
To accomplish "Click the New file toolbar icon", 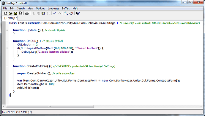I will 6,13.
